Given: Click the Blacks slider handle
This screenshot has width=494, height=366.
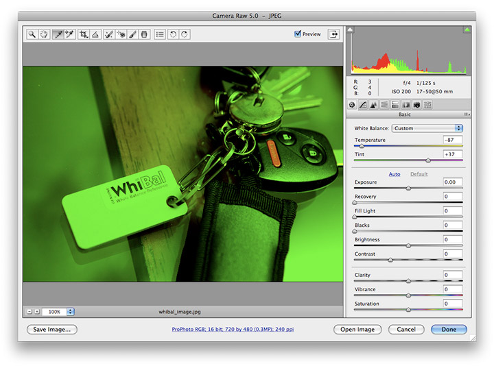Looking at the screenshot, I should [x=355, y=231].
